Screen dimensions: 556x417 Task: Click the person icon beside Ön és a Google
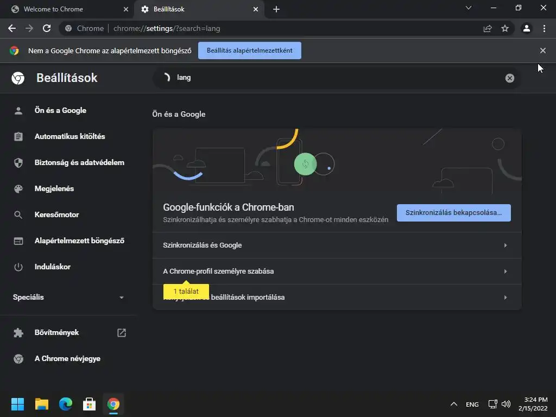click(18, 111)
